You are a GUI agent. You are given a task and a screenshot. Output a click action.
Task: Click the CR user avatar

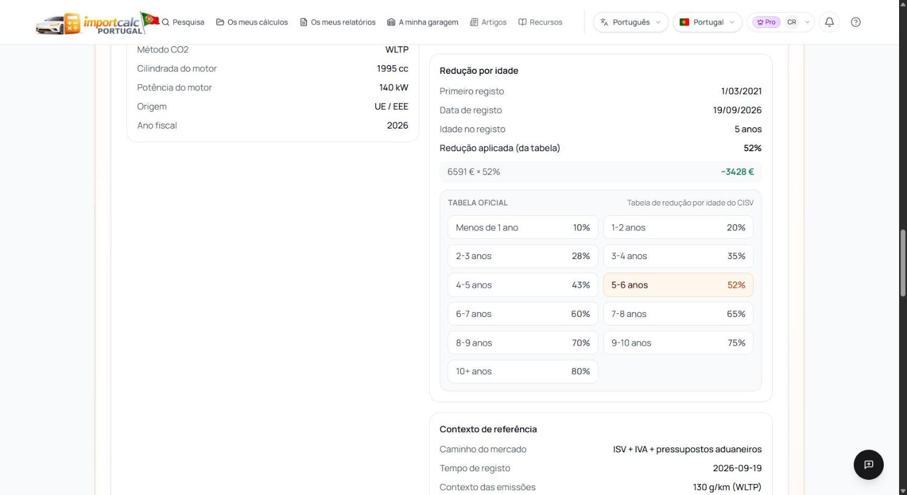pyautogui.click(x=792, y=22)
